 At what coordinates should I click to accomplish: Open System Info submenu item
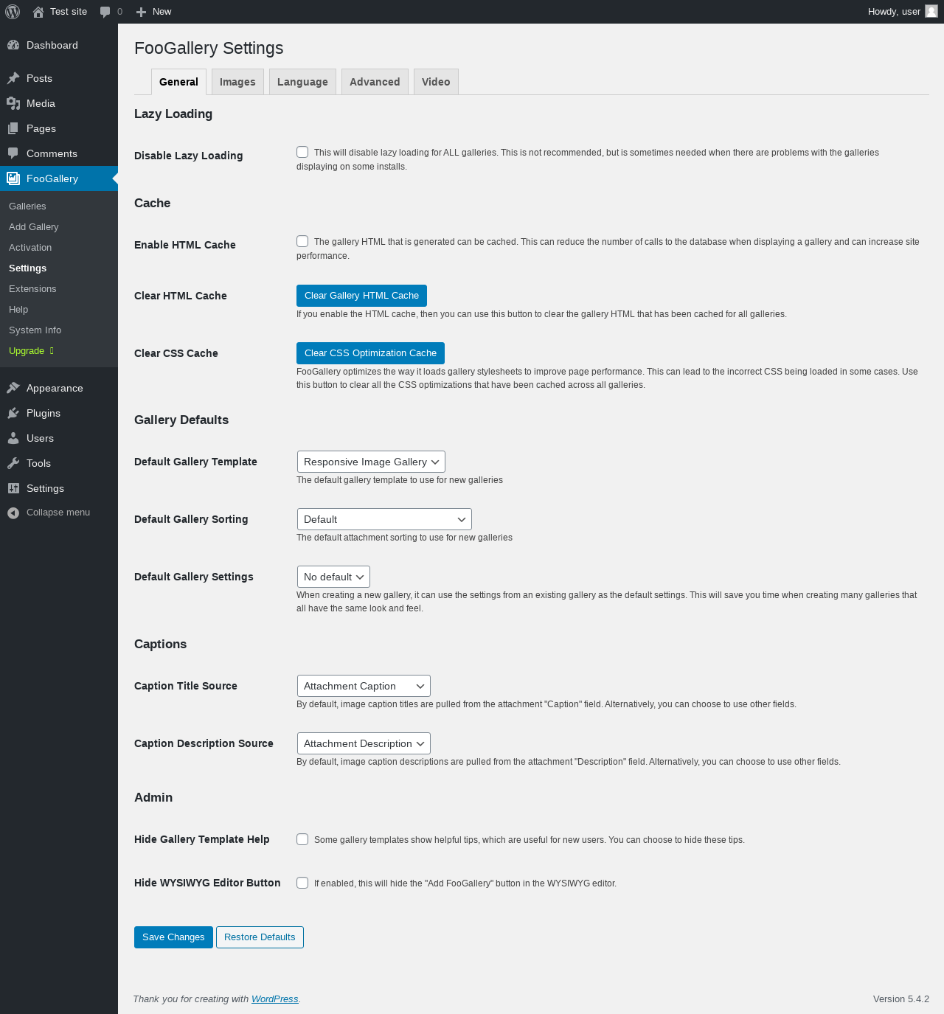[35, 330]
